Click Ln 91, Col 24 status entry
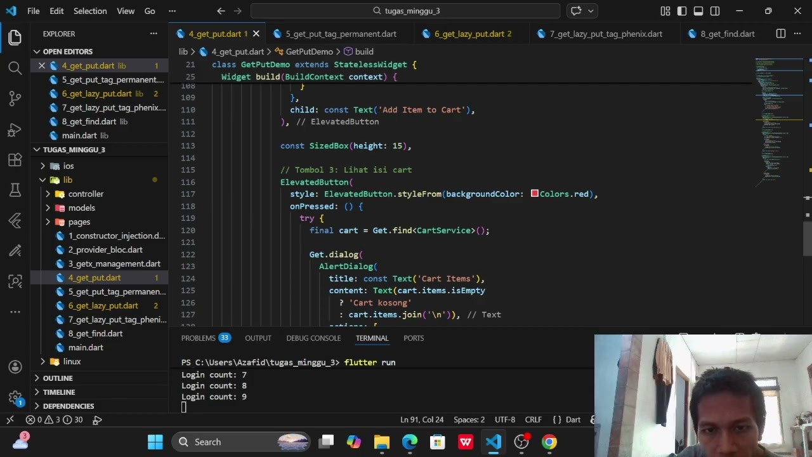This screenshot has width=812, height=457. [422, 420]
